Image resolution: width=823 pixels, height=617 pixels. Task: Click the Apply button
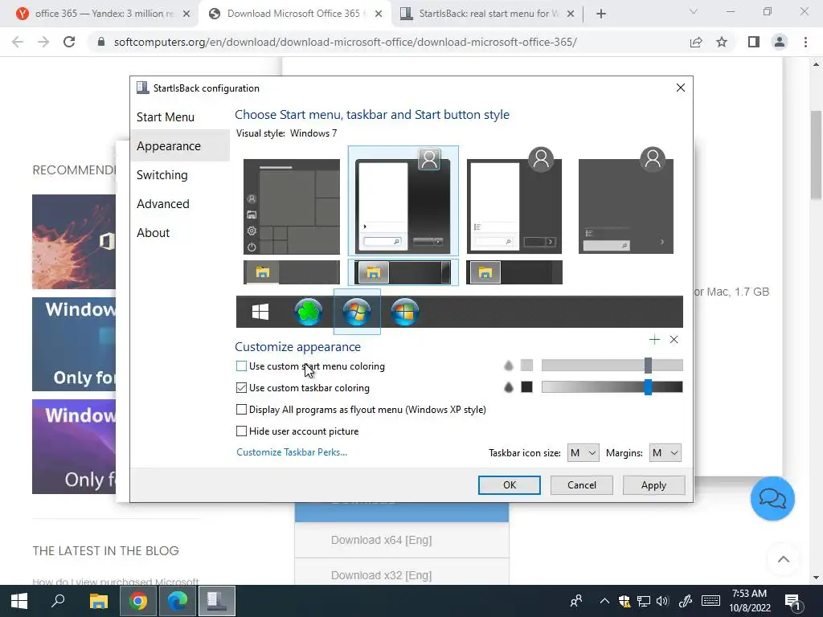[x=653, y=485]
